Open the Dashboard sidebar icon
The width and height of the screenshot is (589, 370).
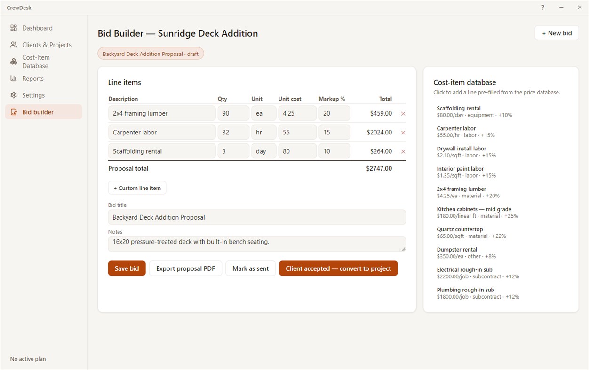point(14,28)
